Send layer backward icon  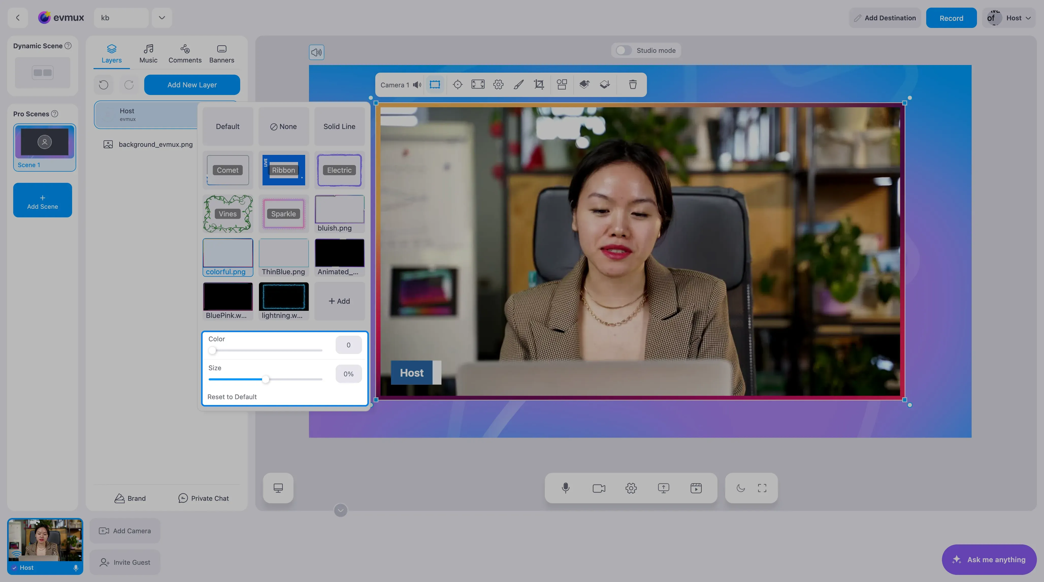(x=605, y=84)
